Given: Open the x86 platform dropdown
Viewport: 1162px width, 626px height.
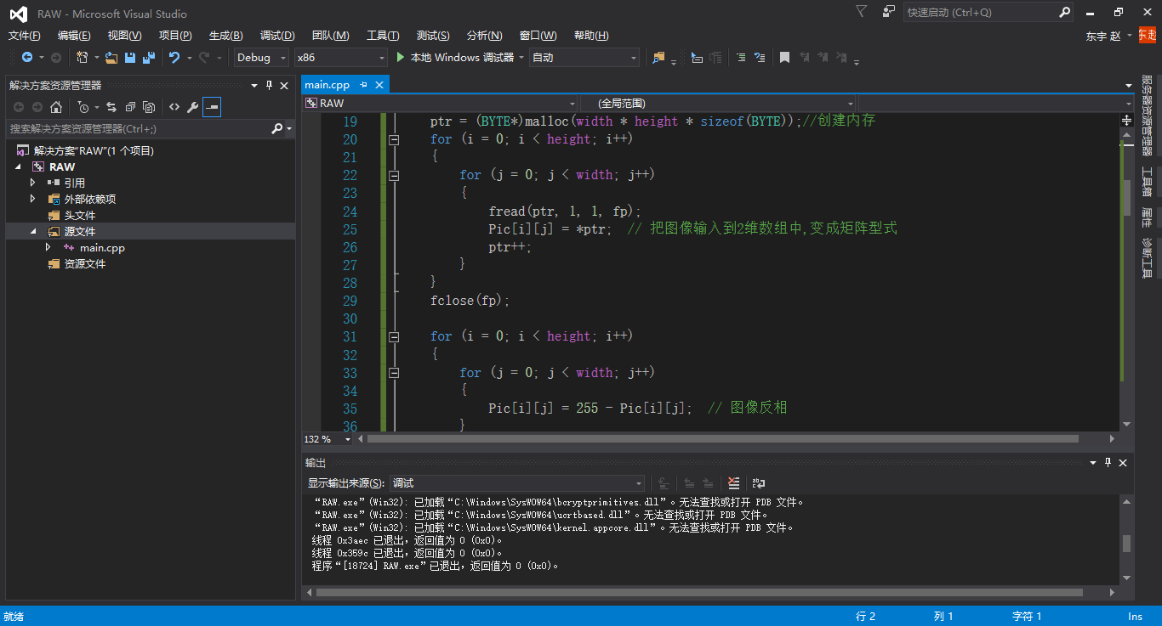Looking at the screenshot, I should pos(340,58).
